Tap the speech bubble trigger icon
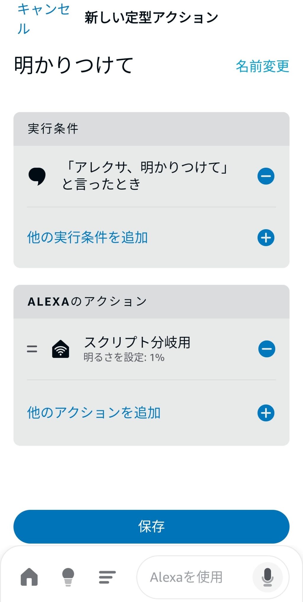 coord(37,176)
